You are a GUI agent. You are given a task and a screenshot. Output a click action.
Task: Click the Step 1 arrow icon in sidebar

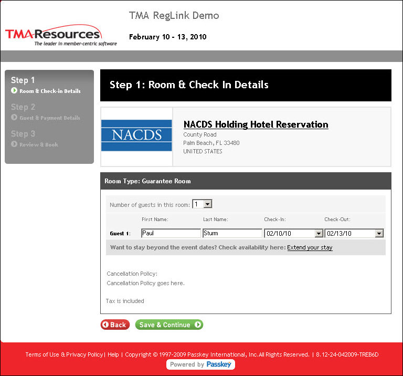coord(14,90)
